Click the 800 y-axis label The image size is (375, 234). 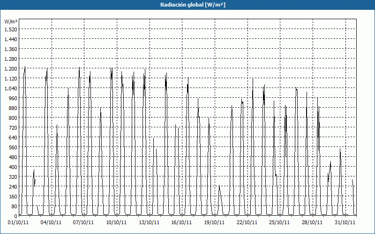click(x=13, y=118)
